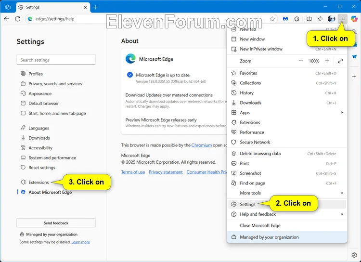This screenshot has height=262, width=361.
Task: Open the profile avatar icon
Action: [331, 19]
